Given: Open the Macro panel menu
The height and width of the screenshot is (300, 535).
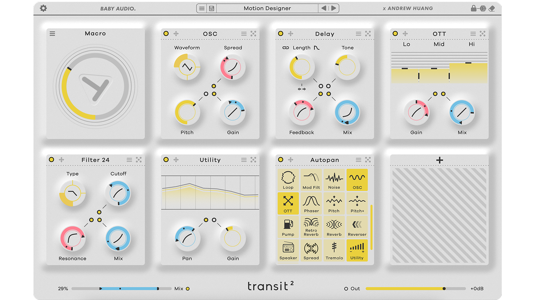Looking at the screenshot, I should pyautogui.click(x=52, y=33).
